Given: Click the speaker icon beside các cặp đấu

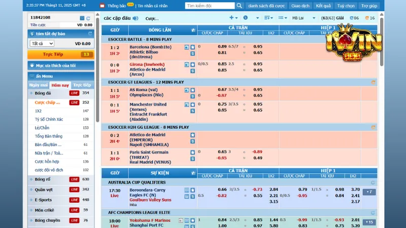Looking at the screenshot, I should tap(136, 18).
